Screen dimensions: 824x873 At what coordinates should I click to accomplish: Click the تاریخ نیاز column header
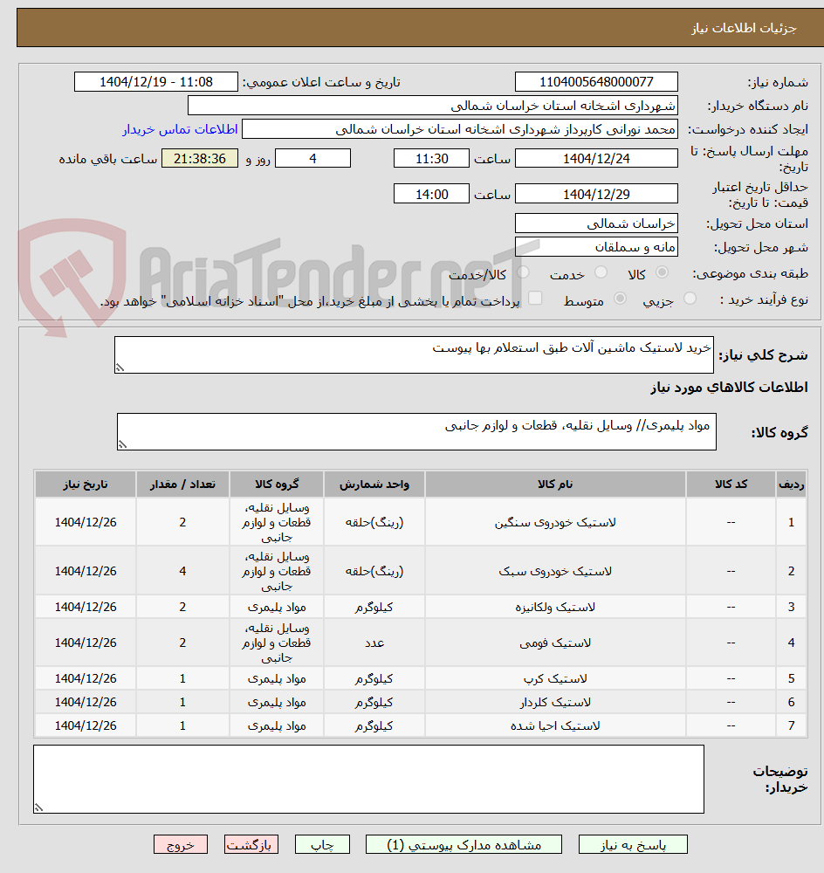pyautogui.click(x=86, y=485)
